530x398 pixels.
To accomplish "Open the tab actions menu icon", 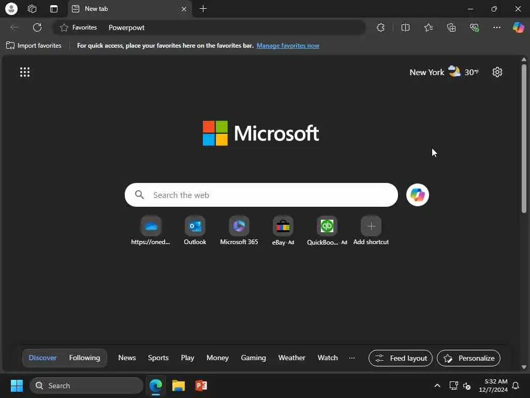I will coord(54,9).
